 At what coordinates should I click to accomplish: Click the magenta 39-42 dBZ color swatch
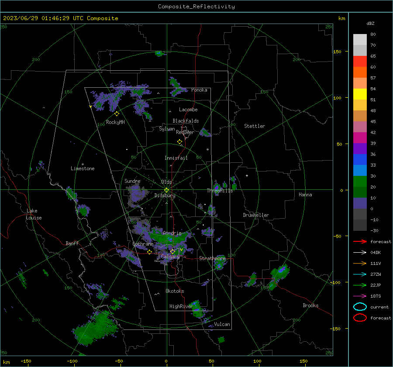click(x=360, y=138)
